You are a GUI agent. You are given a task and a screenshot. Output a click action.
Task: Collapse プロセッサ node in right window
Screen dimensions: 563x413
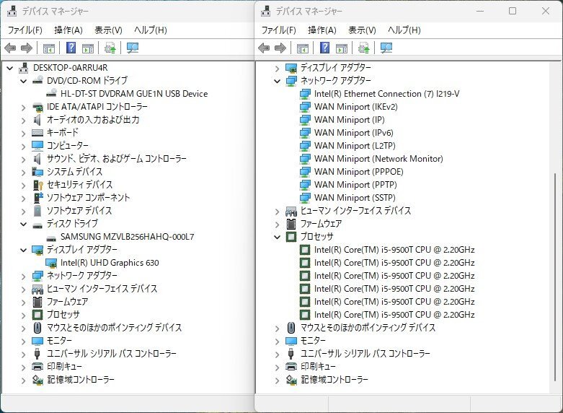[277, 237]
